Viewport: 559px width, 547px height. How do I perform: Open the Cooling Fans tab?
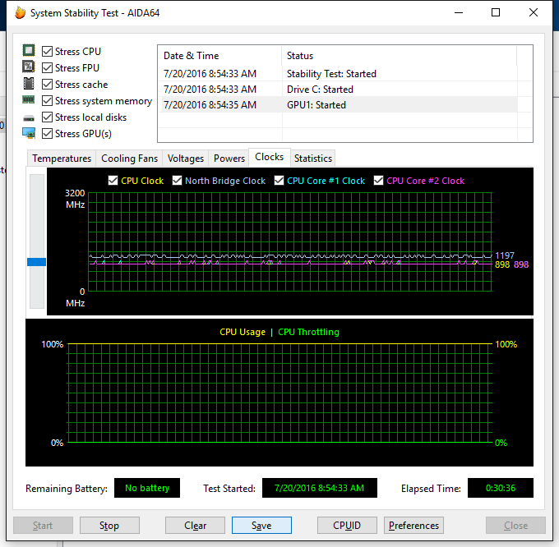(129, 159)
